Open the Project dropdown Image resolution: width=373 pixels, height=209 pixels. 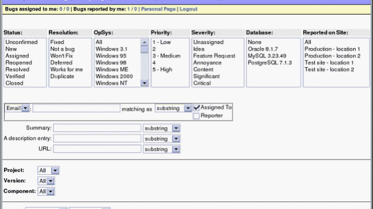[x=48, y=170]
